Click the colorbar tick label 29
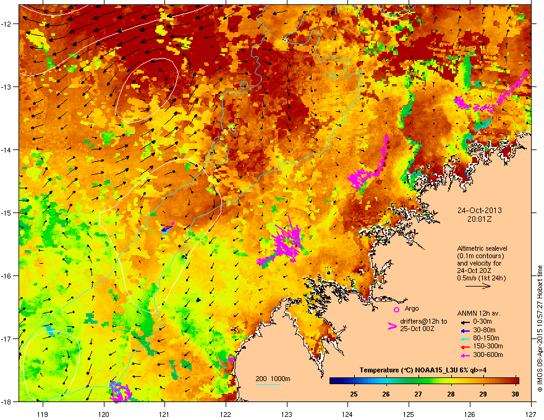The width and height of the screenshot is (544, 420). pos(483,394)
